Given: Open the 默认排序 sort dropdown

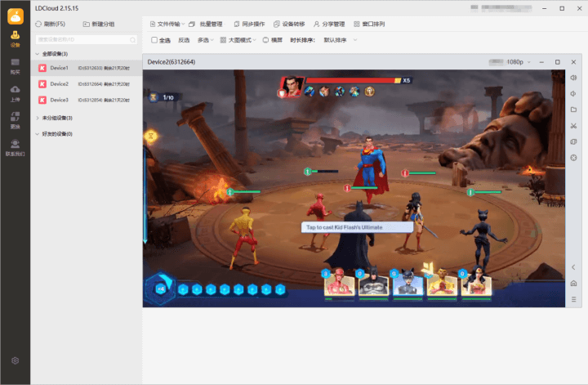Looking at the screenshot, I should point(340,40).
